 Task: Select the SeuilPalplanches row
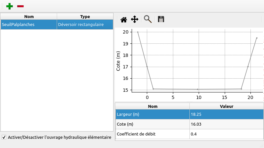click(x=29, y=24)
